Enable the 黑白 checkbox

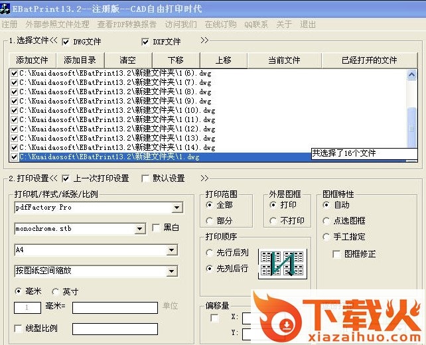tap(156, 228)
